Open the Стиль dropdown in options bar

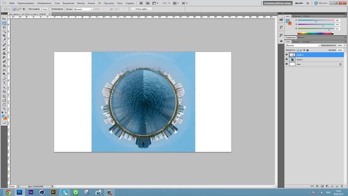[83, 9]
